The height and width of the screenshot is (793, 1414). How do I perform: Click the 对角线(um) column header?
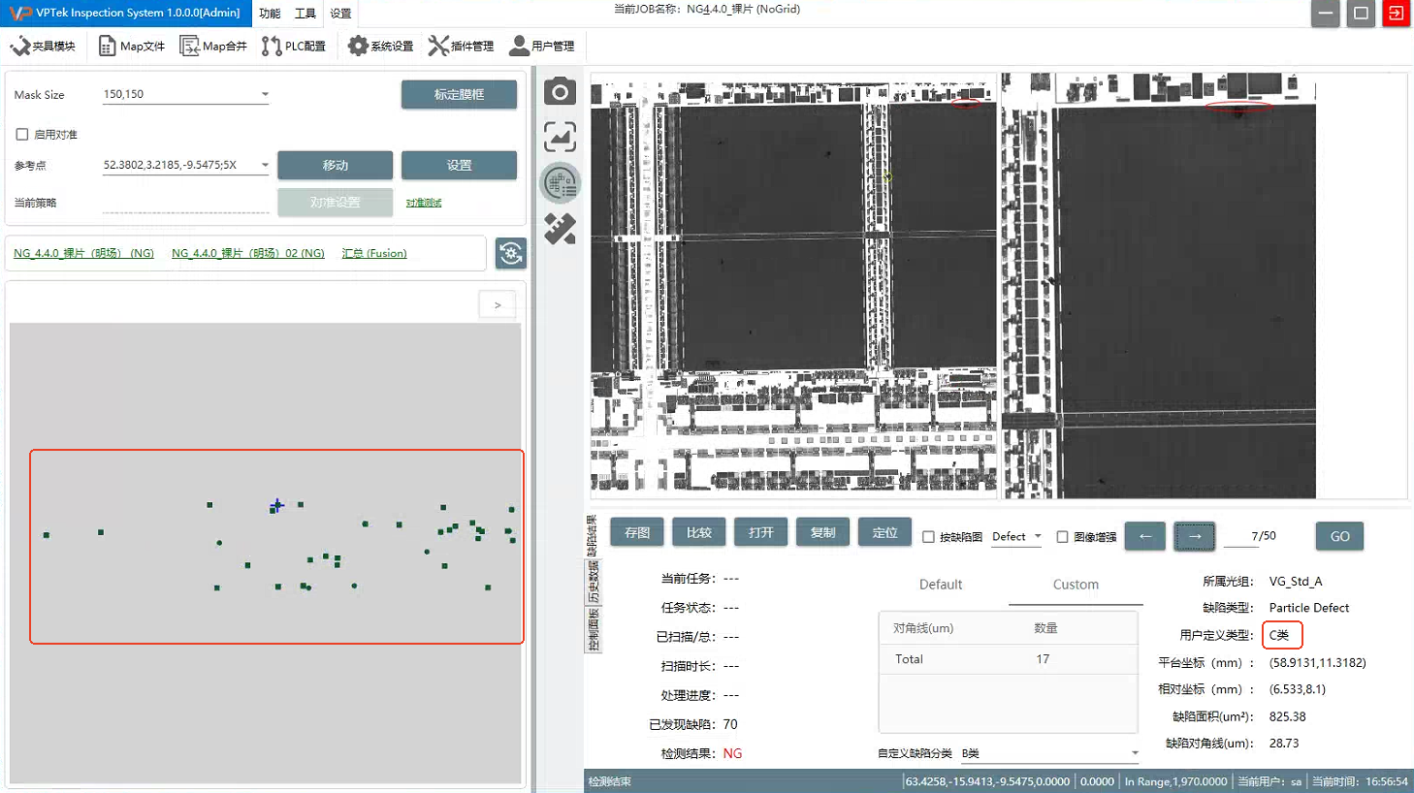click(923, 628)
